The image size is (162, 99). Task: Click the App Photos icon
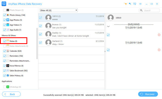[x=8, y=20]
